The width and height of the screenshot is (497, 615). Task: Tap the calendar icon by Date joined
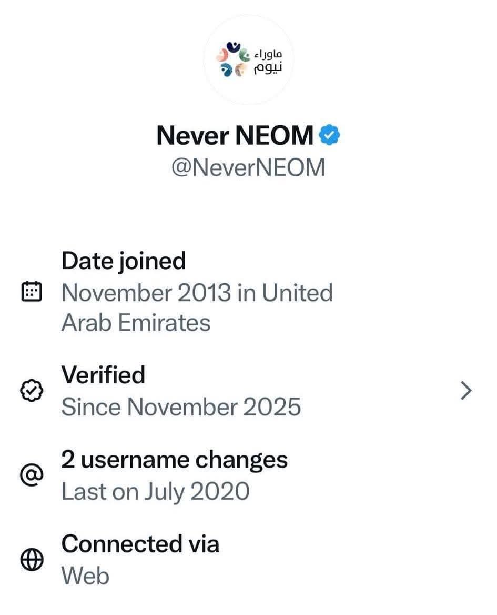coord(31,291)
